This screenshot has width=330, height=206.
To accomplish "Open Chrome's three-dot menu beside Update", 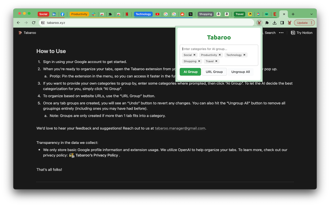I will point(312,23).
